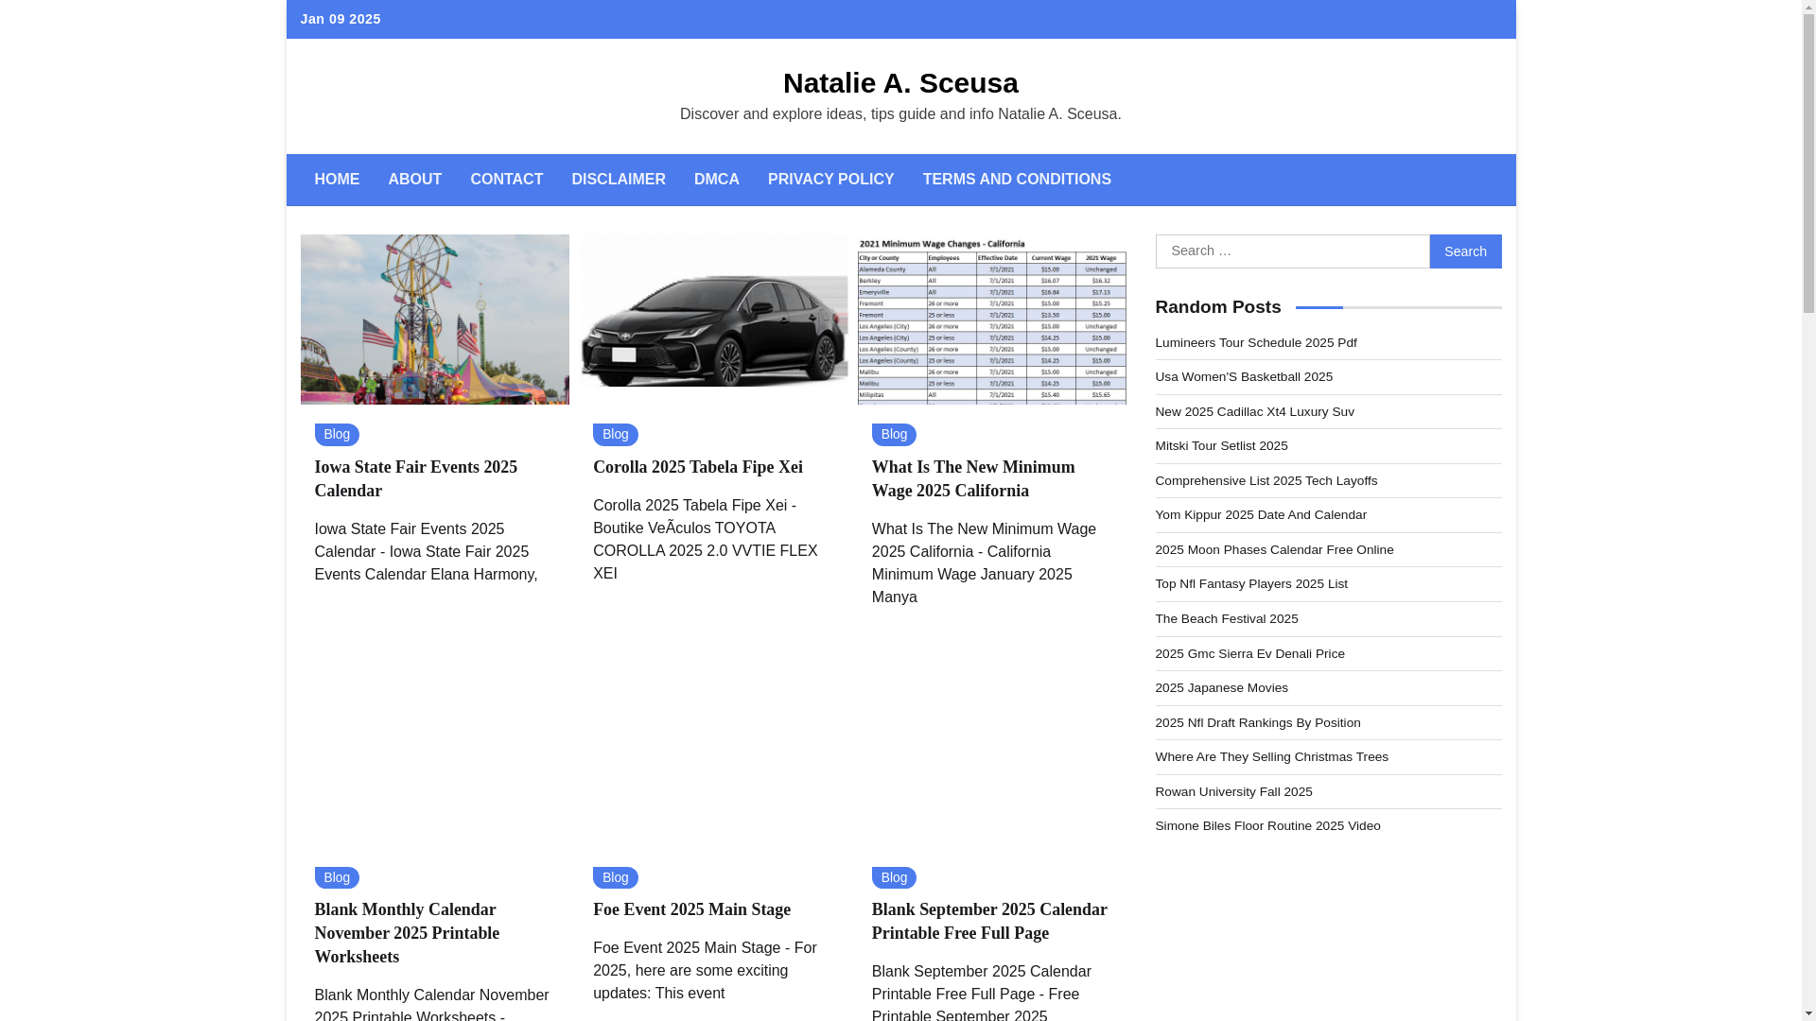The image size is (1816, 1021).
Task: Open the ABOUT menu item
Action: click(414, 180)
